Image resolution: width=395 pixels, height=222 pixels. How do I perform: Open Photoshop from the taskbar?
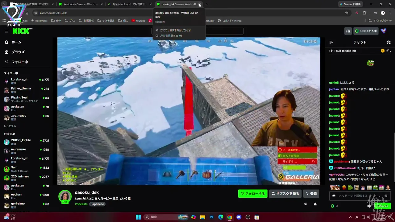pos(212,217)
